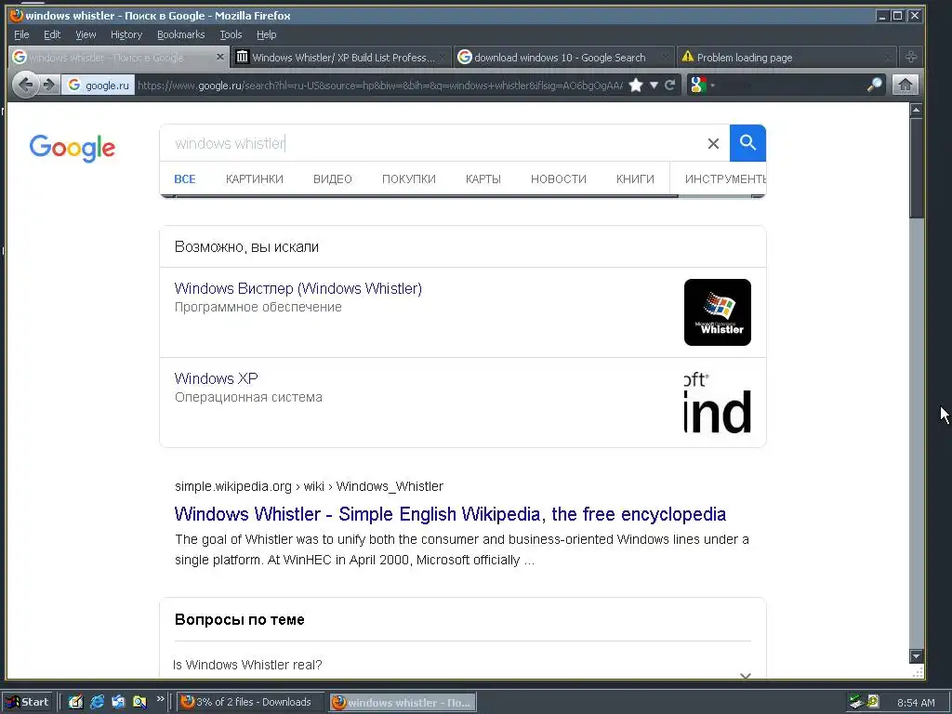Open the View menu
952x714 pixels.
[86, 34]
